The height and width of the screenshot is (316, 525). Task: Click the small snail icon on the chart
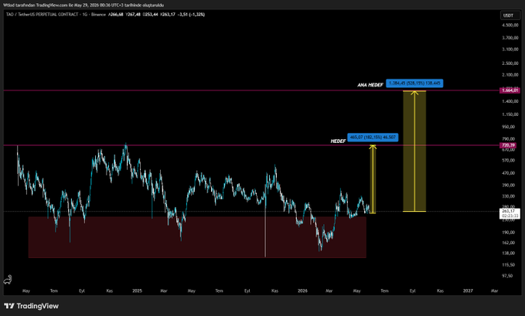click(8, 280)
